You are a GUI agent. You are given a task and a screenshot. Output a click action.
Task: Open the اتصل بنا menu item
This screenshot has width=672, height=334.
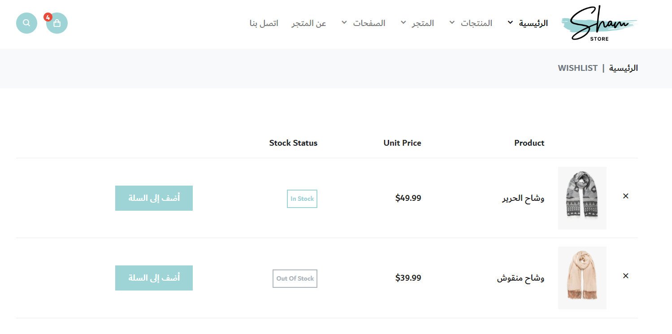click(264, 23)
